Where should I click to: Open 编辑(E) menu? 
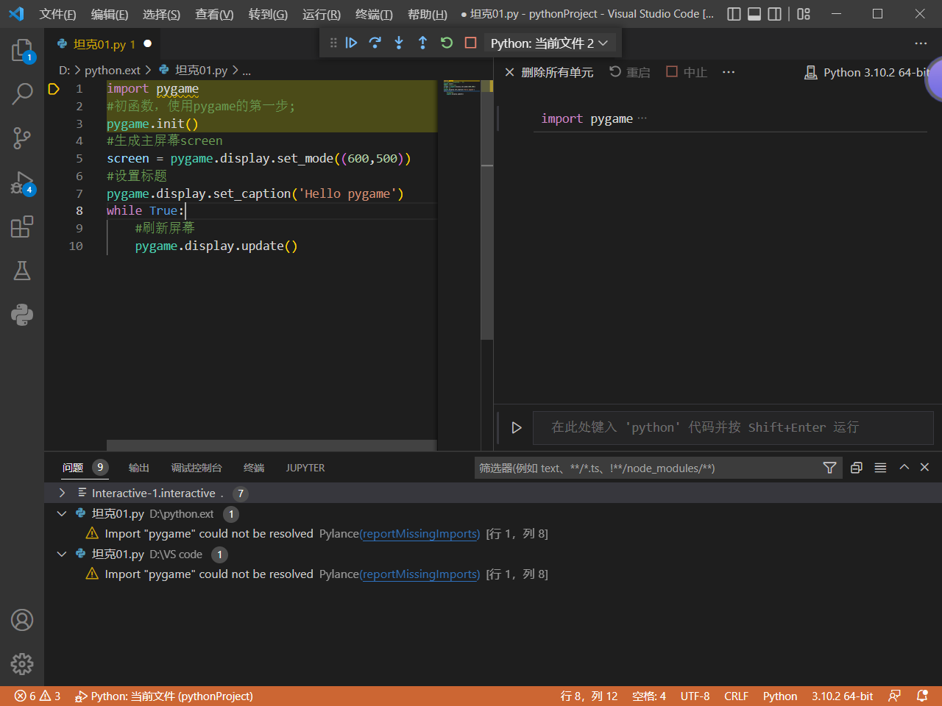[110, 14]
